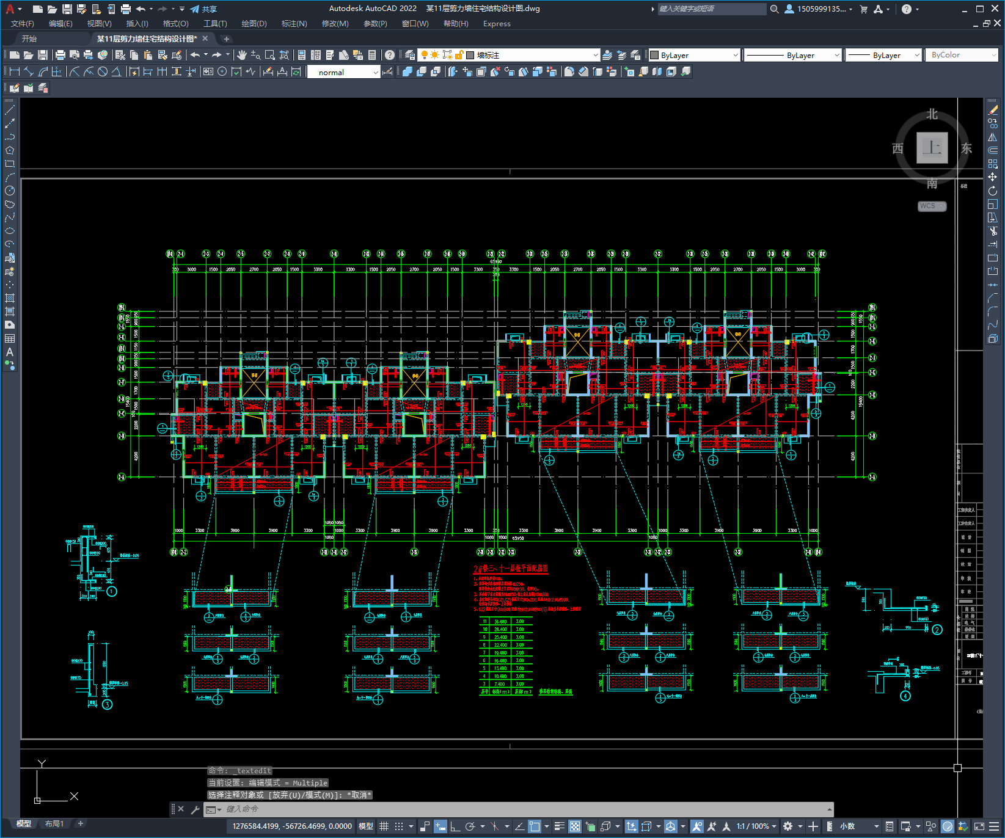Select the Rotate tool in modify toolbar
This screenshot has width=1005, height=838.
coord(993,191)
